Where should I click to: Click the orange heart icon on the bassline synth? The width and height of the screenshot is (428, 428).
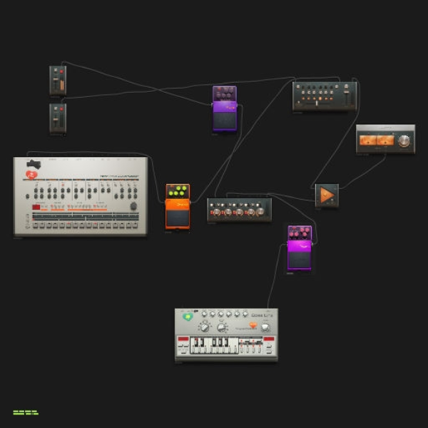click(x=253, y=325)
